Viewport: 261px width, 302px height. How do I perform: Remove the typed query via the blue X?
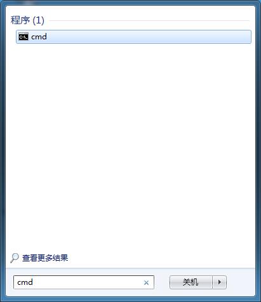click(146, 282)
